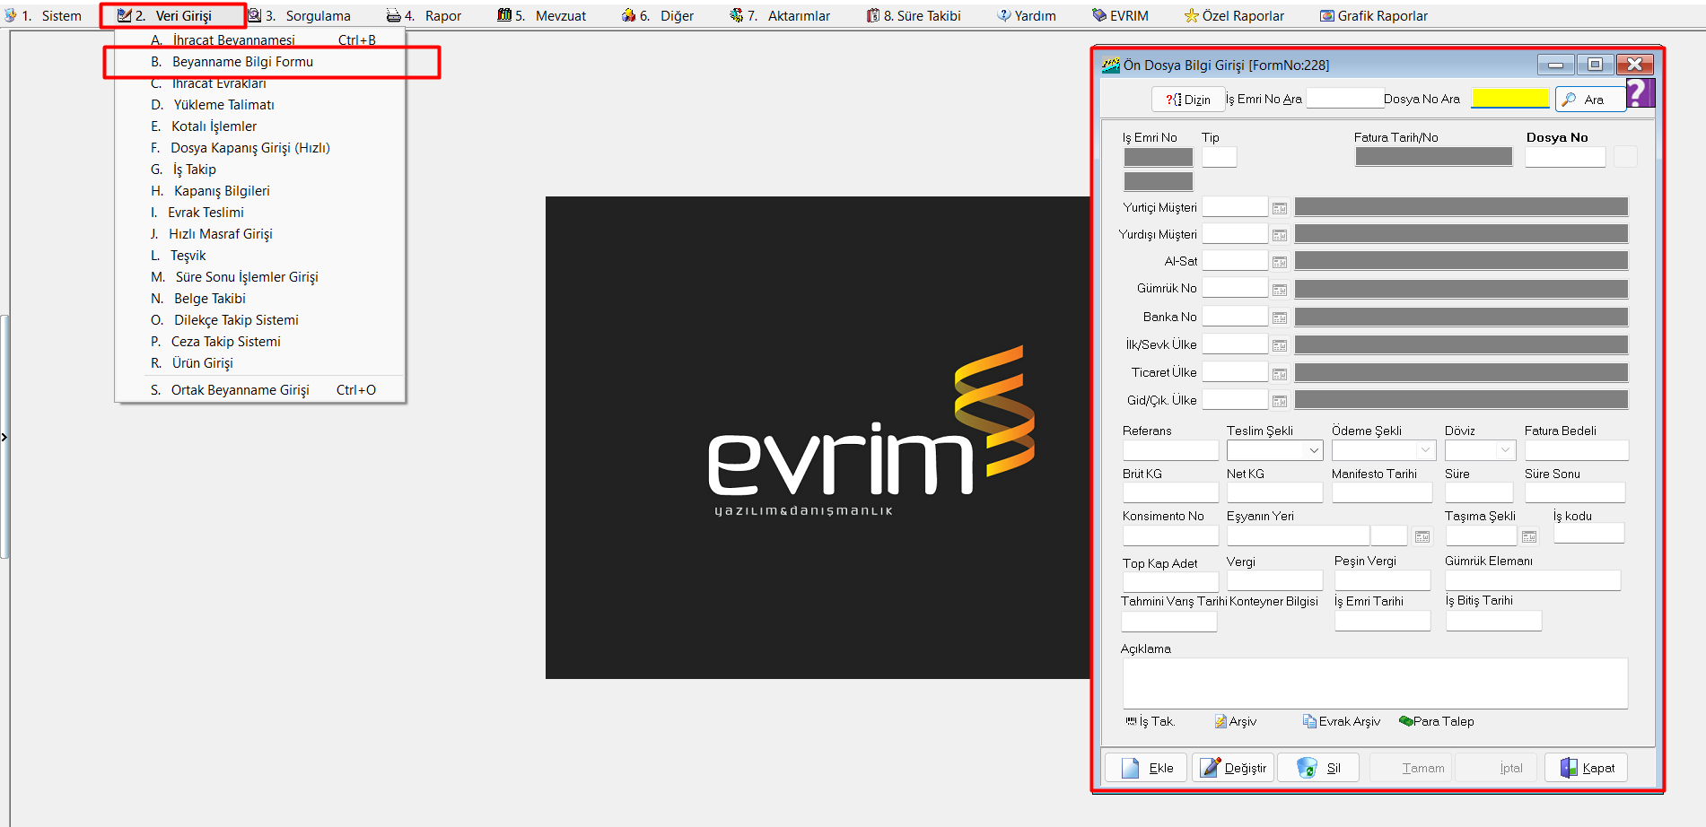Select Hızlı Masraf Girişi entry
Viewport: 1706px width, 827px height.
pos(260,234)
